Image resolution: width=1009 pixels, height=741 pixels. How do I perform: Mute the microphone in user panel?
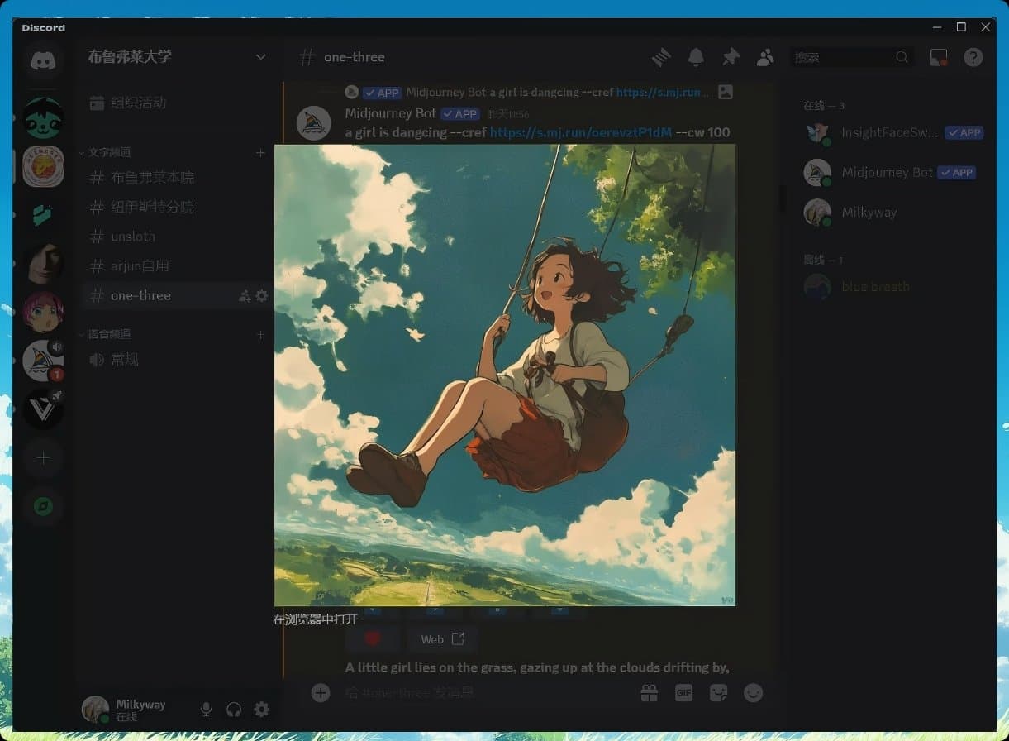(206, 710)
